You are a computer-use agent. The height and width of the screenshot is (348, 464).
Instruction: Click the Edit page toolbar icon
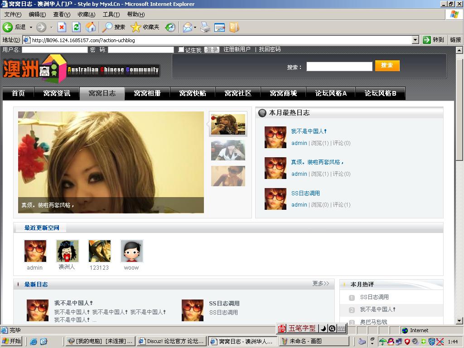219,27
